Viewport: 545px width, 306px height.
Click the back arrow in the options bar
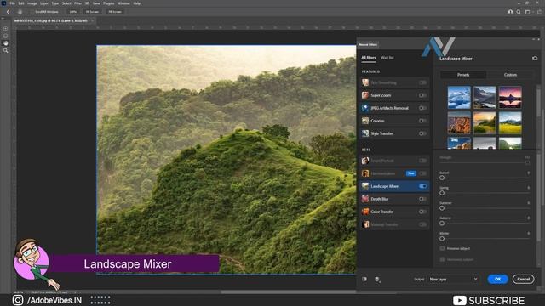(x=8, y=12)
